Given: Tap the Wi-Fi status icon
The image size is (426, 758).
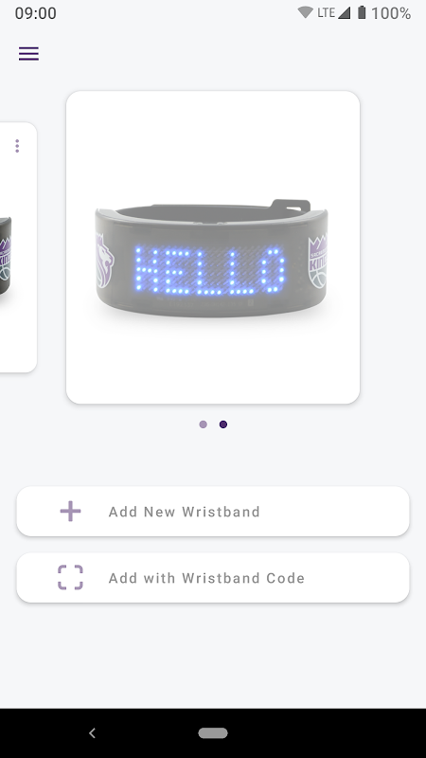Looking at the screenshot, I should pyautogui.click(x=305, y=12).
